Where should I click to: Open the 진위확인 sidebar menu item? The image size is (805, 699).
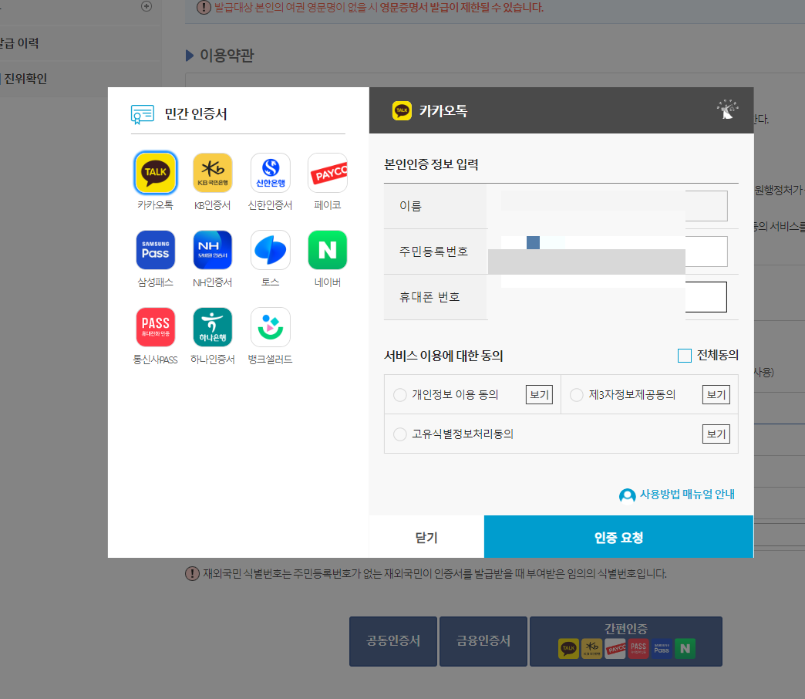click(x=25, y=79)
